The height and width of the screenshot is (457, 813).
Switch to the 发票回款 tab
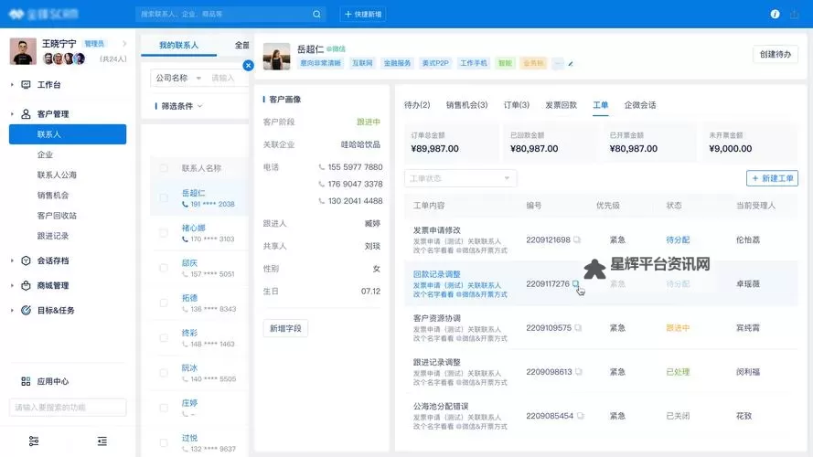pyautogui.click(x=561, y=105)
